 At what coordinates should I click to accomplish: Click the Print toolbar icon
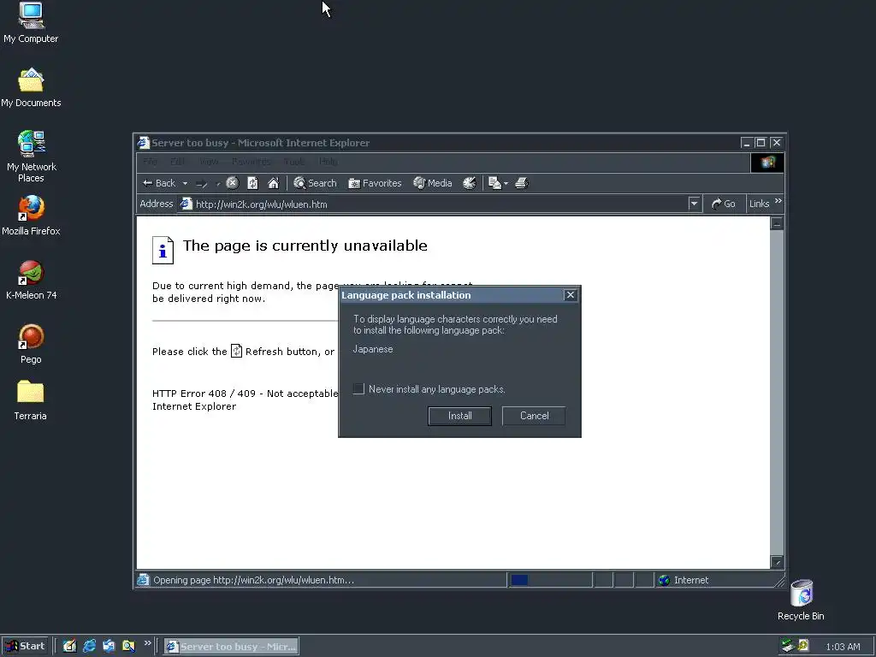[522, 183]
